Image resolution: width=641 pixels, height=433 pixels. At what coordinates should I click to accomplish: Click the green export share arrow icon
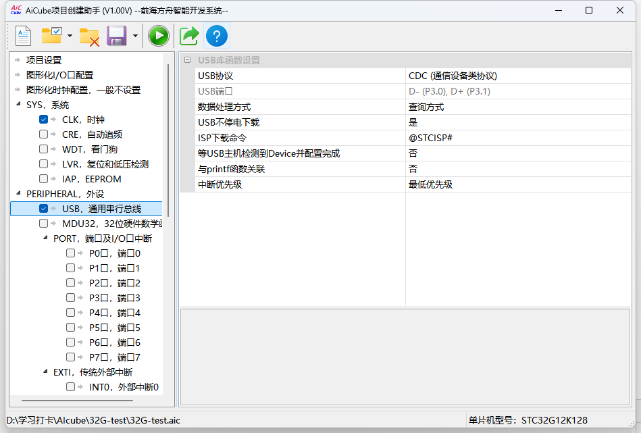pos(189,36)
